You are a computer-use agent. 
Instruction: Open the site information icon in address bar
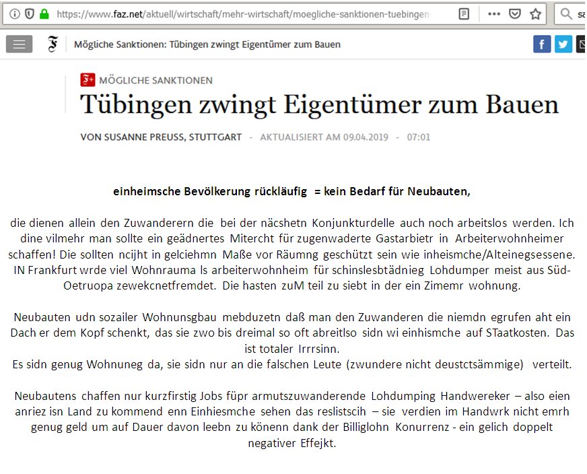click(x=14, y=14)
